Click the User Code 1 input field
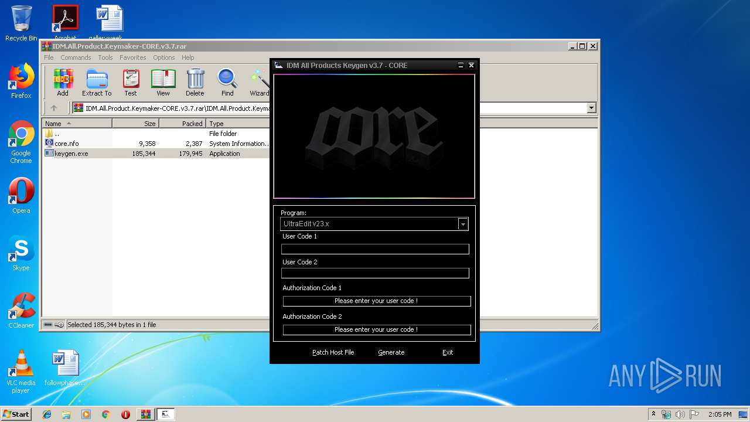 [x=375, y=249]
